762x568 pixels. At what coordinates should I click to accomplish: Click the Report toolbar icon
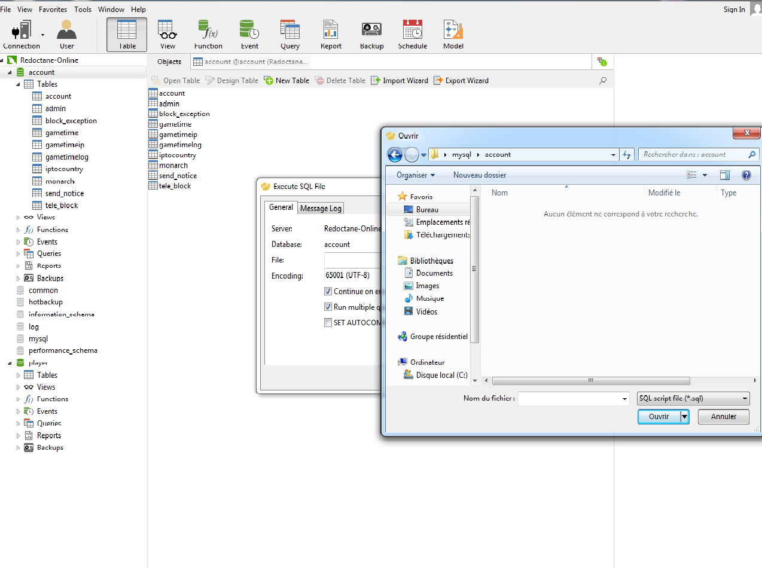[x=331, y=35]
